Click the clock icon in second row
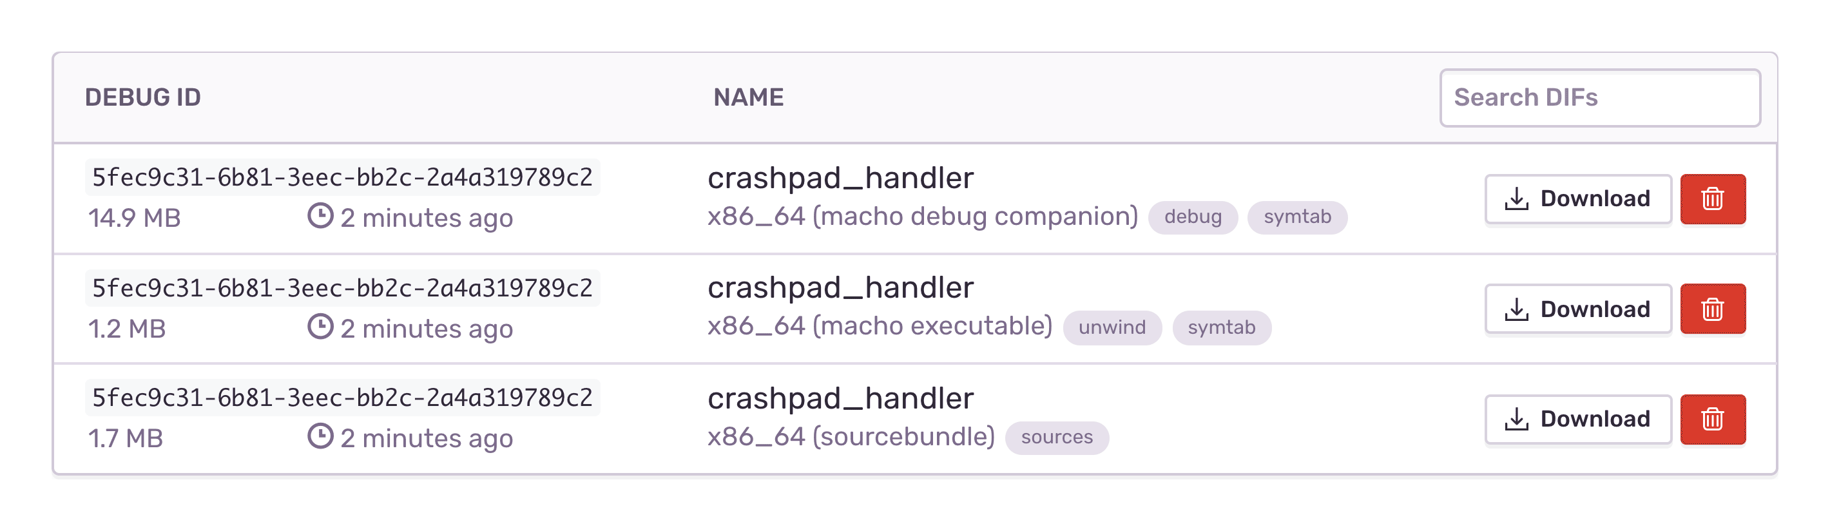 coord(320,326)
